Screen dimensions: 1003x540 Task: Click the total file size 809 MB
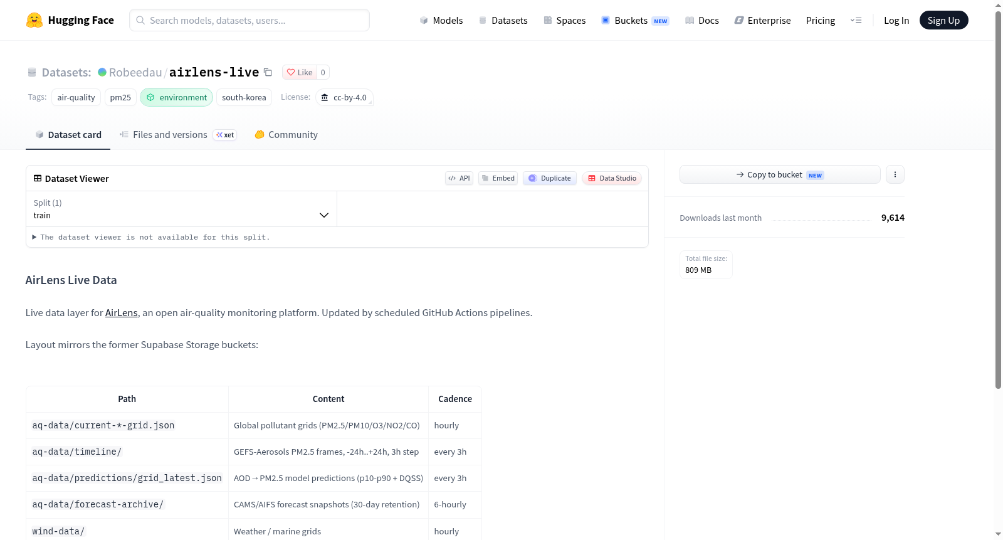[x=706, y=265]
